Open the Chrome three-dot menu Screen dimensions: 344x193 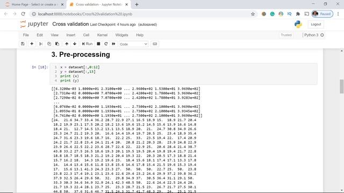(338, 14)
